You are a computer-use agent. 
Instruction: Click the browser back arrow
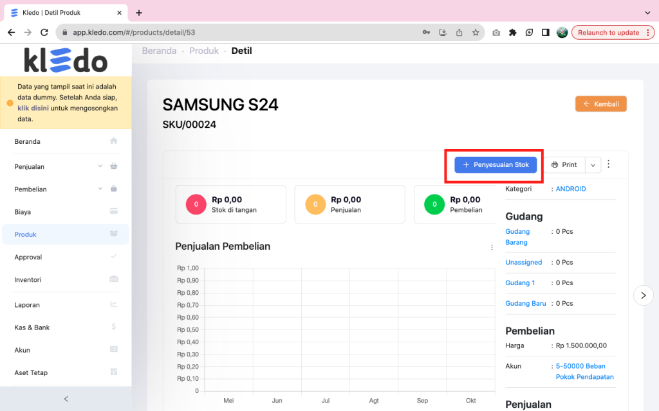(12, 32)
